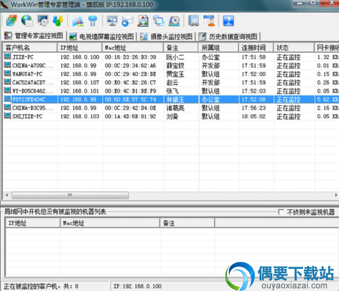Switch to 摄像头监控视图 tab
Image resolution: width=339 pixels, height=291 pixels.
coord(166,36)
